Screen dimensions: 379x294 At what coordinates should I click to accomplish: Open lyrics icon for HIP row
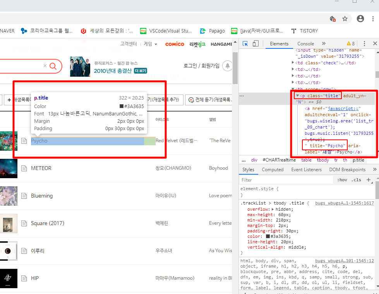click(x=24, y=278)
